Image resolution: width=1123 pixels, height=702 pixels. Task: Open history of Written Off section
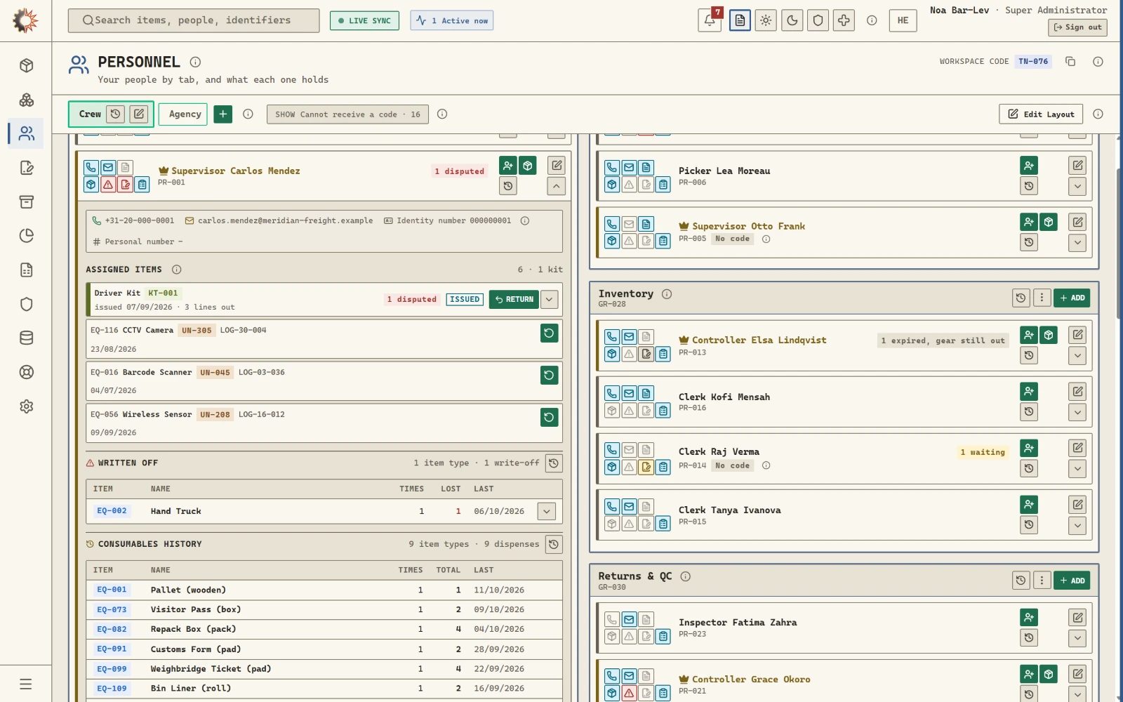click(x=554, y=463)
